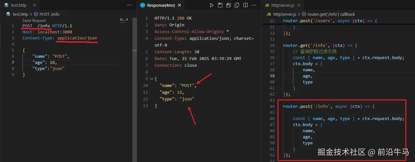Click the "age": 18 line in the response
Screen dimensions: 415x162
tap(172, 92)
